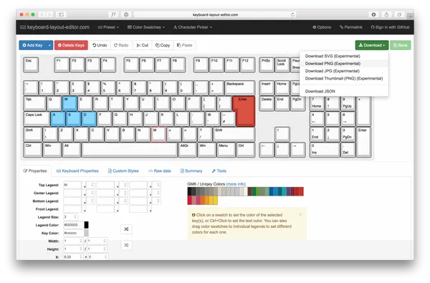Screen dimensions: 430x283
Task: Copy the selected keys
Action: [x=163, y=45]
